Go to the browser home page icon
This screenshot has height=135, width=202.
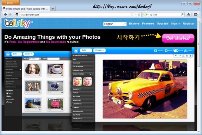(189, 14)
